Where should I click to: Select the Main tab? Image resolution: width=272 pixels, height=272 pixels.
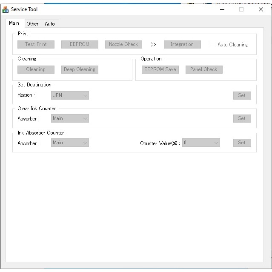click(x=14, y=23)
